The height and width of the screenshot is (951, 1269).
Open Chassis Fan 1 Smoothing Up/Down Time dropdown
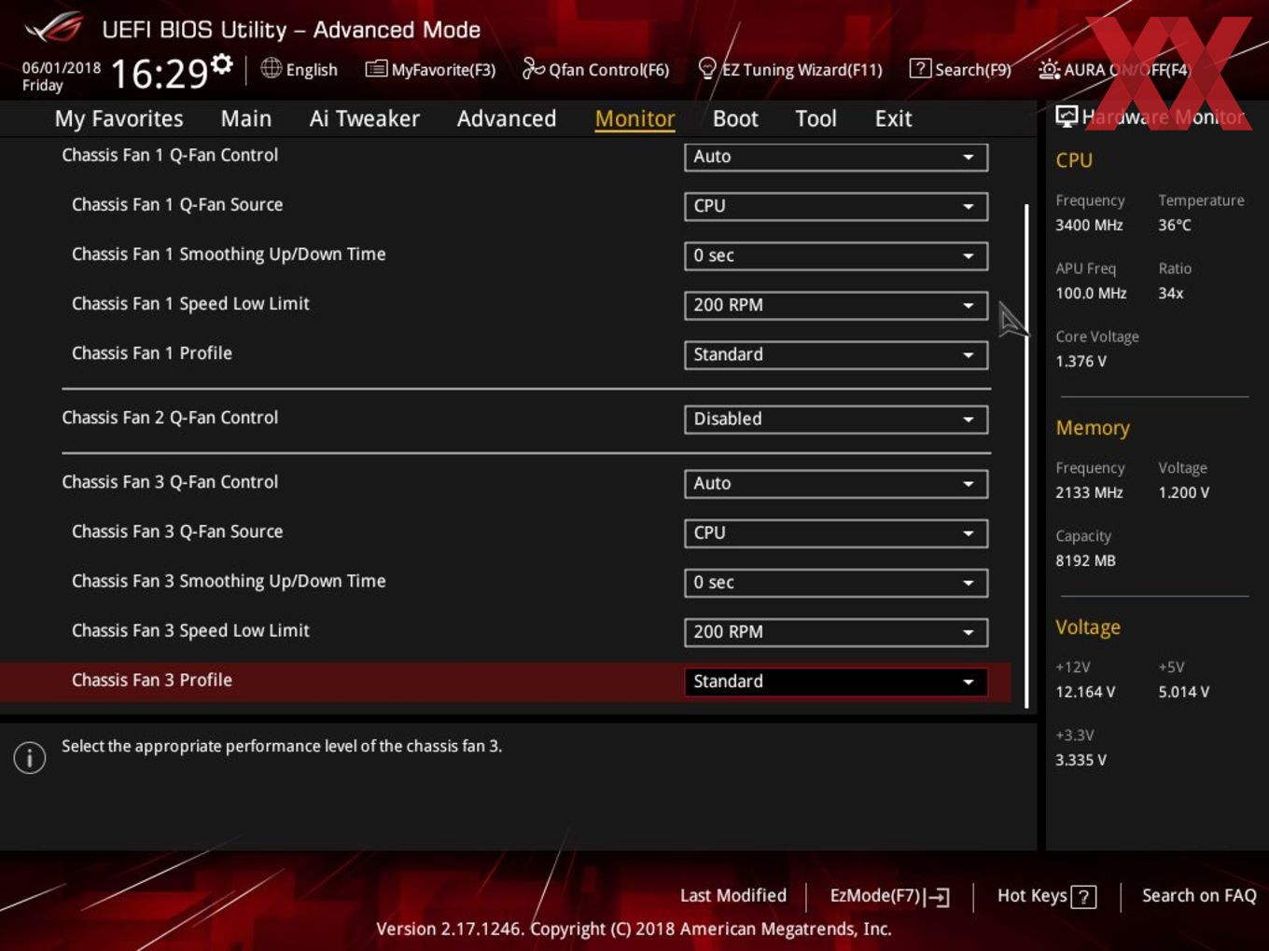pos(836,255)
